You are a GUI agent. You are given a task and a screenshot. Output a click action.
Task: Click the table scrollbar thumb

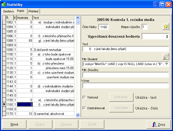[x=78, y=22]
